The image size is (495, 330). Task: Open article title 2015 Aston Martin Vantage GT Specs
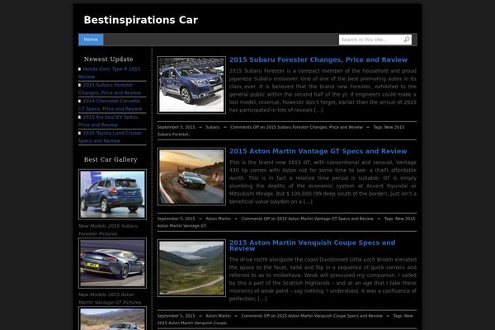pyautogui.click(x=318, y=151)
